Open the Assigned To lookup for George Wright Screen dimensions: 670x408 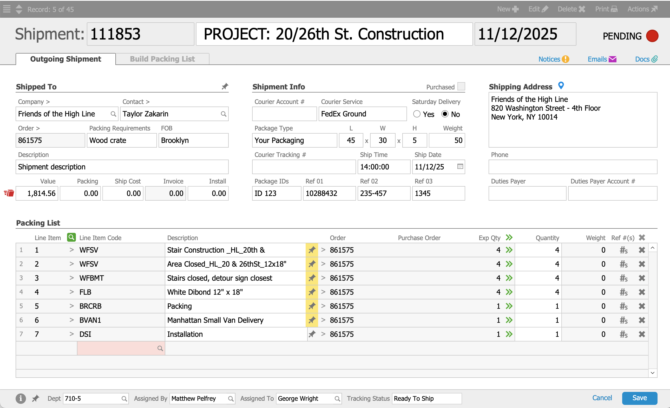(x=337, y=398)
